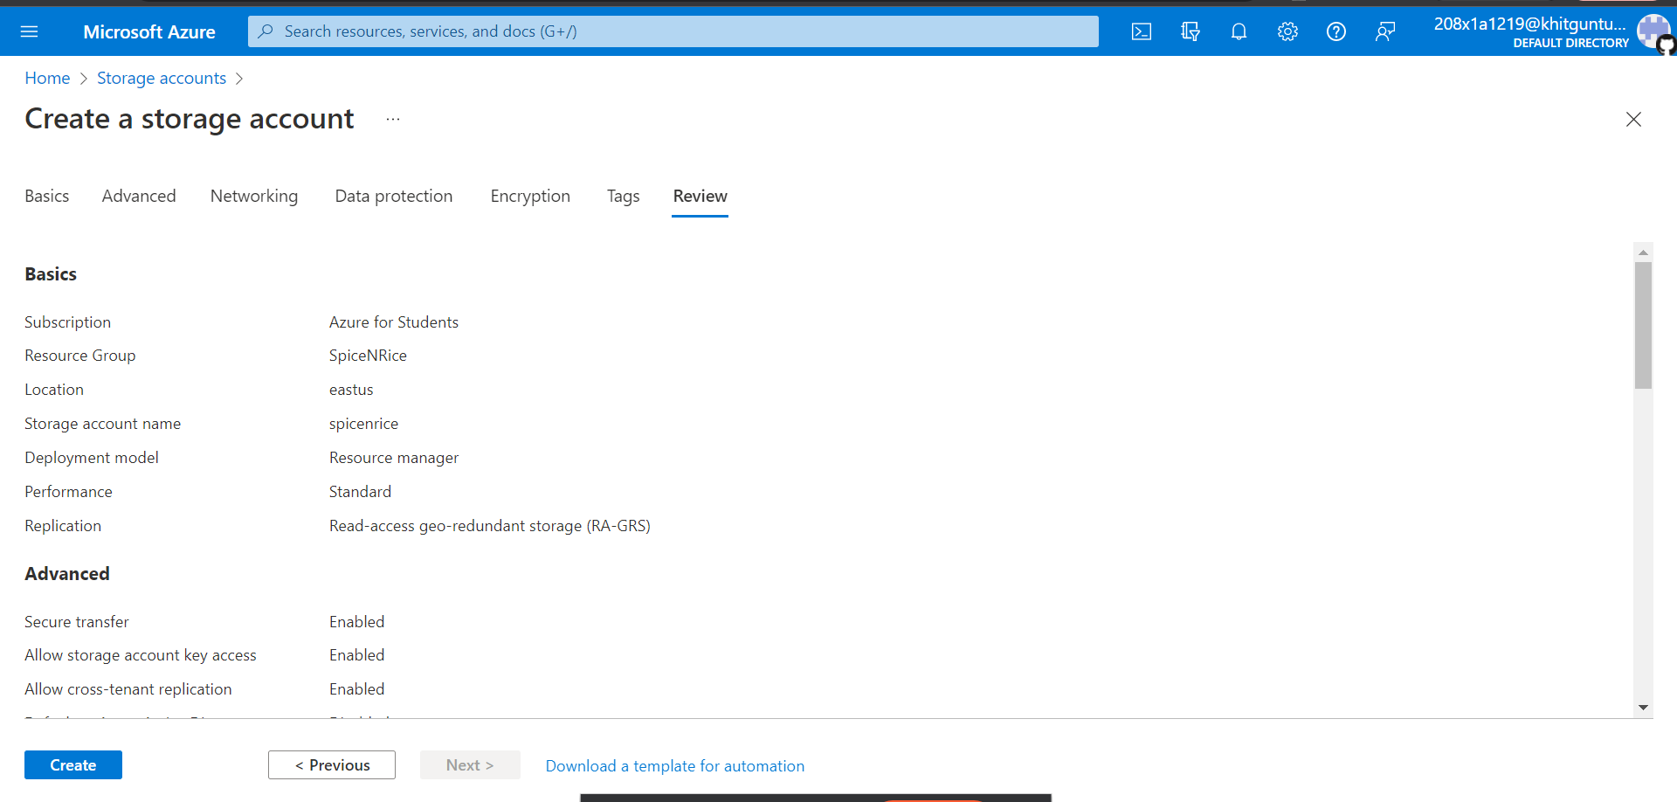Screen dimensions: 1677x802
Task: Open the Cloud Shell terminal
Action: (1141, 31)
